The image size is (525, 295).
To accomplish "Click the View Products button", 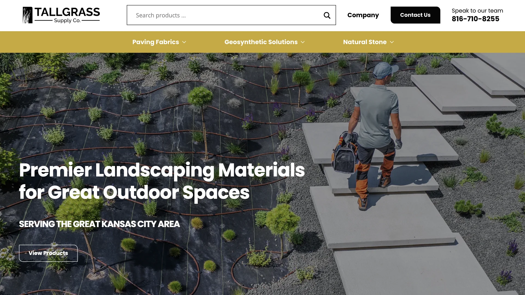I will pyautogui.click(x=48, y=253).
